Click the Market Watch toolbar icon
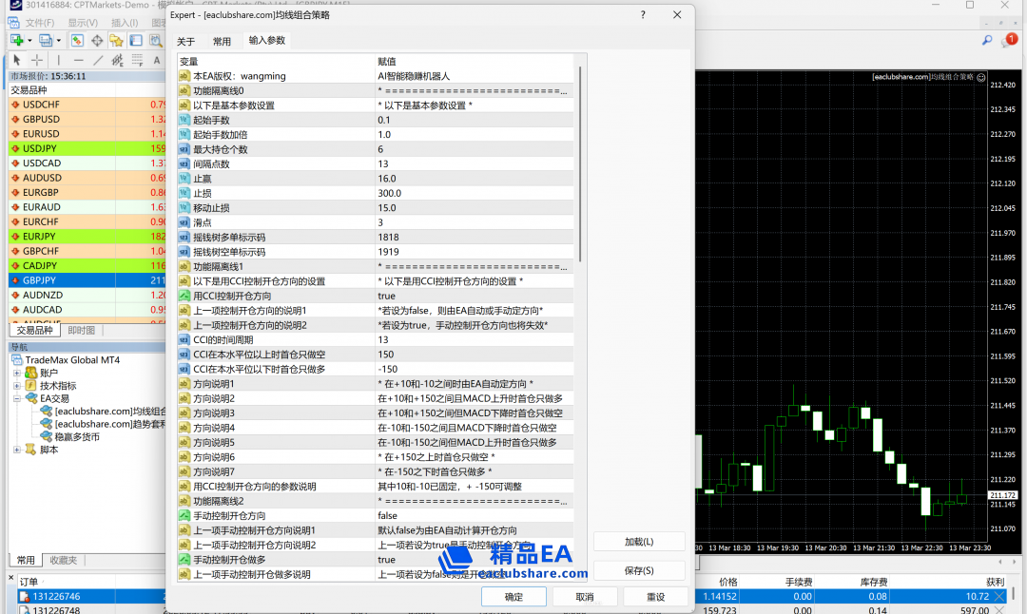The image size is (1027, 614). pos(78,41)
